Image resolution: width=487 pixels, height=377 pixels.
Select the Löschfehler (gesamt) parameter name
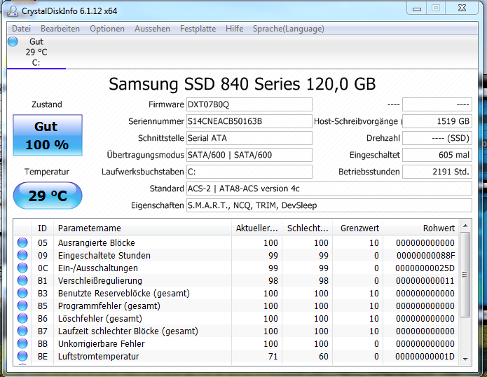[x=100, y=319]
